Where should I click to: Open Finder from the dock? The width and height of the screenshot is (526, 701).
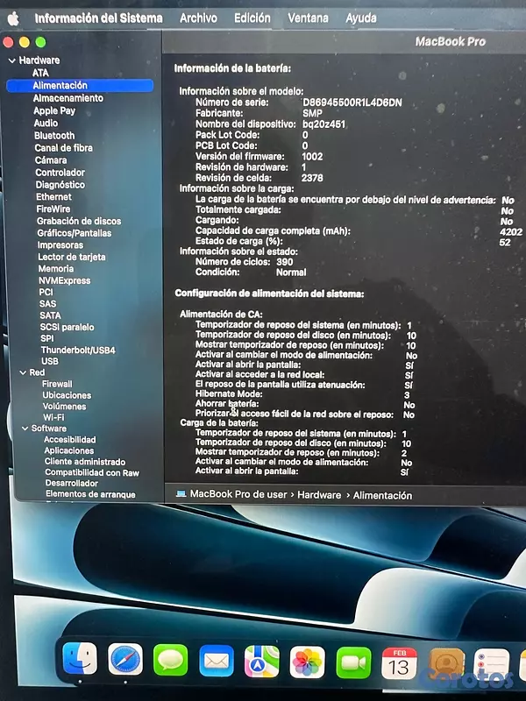coord(80,659)
